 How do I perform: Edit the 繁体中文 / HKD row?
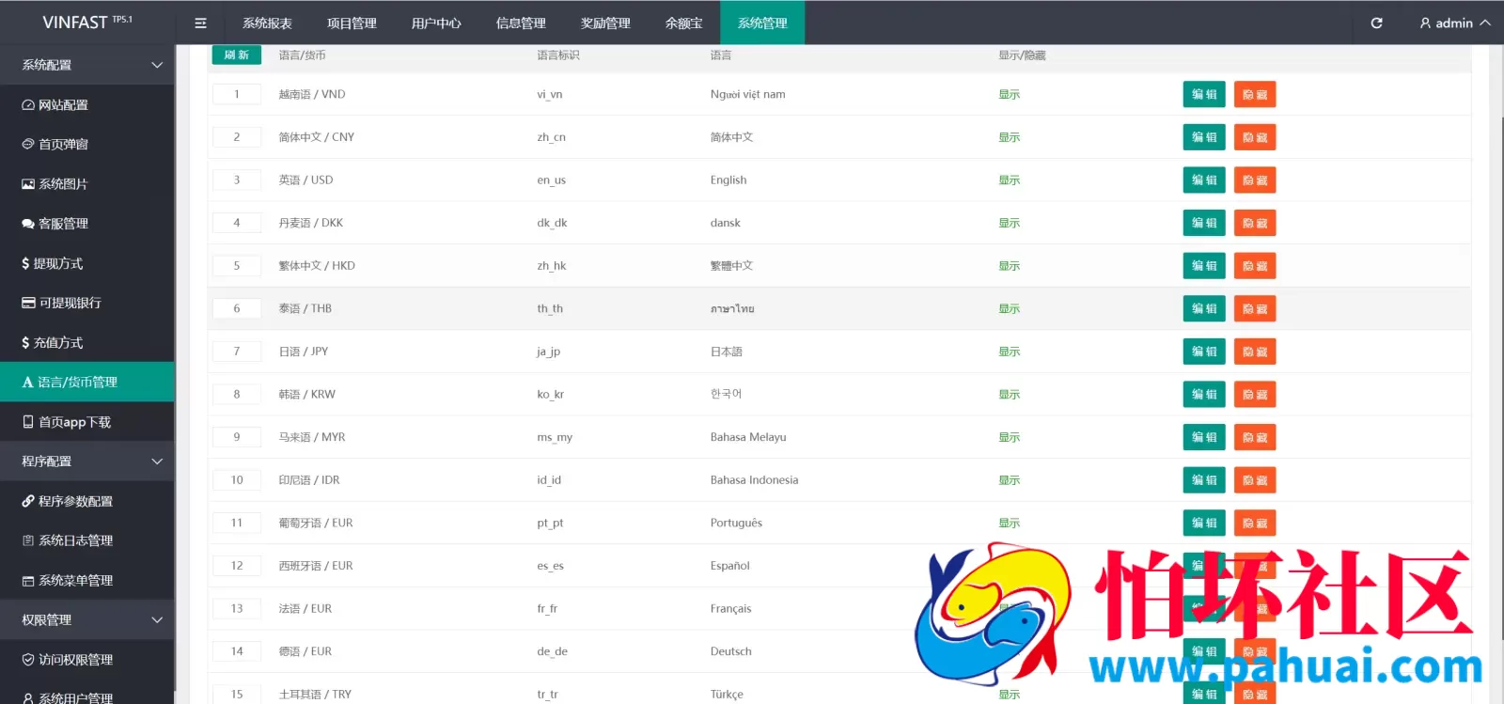click(1204, 266)
